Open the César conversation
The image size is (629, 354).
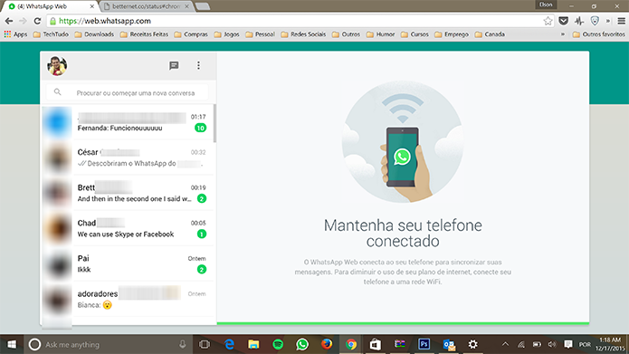(128, 158)
